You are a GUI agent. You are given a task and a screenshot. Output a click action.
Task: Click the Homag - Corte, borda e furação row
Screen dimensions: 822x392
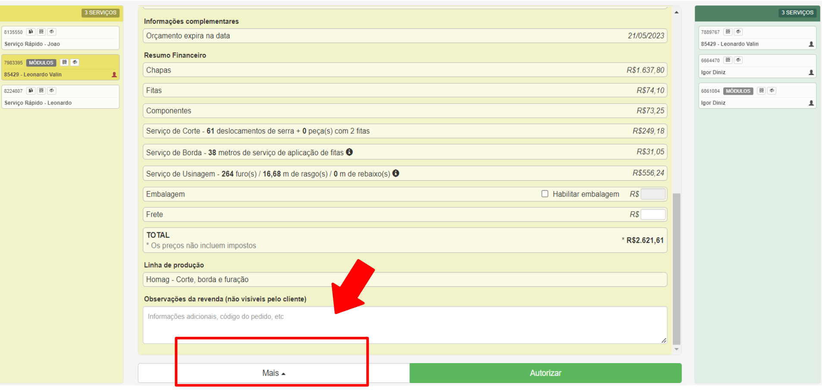405,279
